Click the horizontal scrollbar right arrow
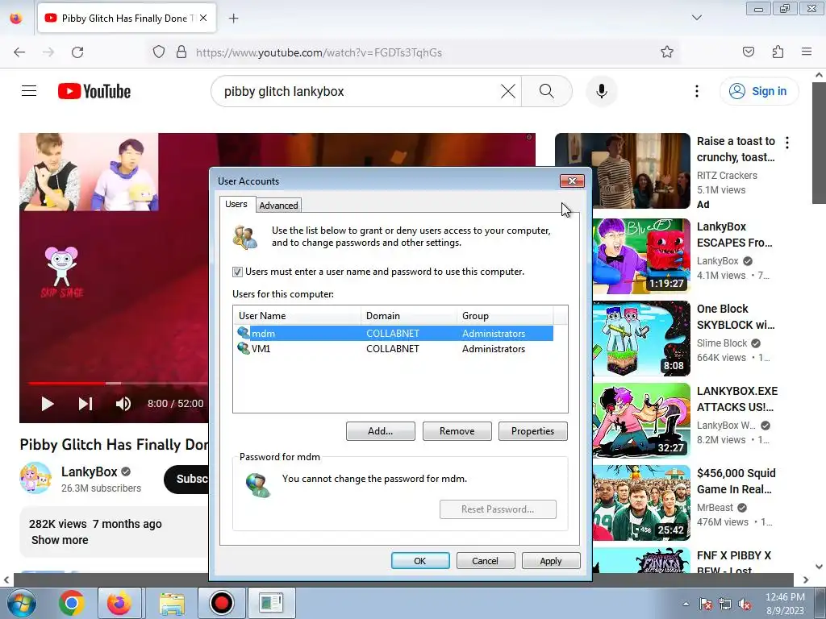Screen dimensions: 826x619 coord(806,580)
